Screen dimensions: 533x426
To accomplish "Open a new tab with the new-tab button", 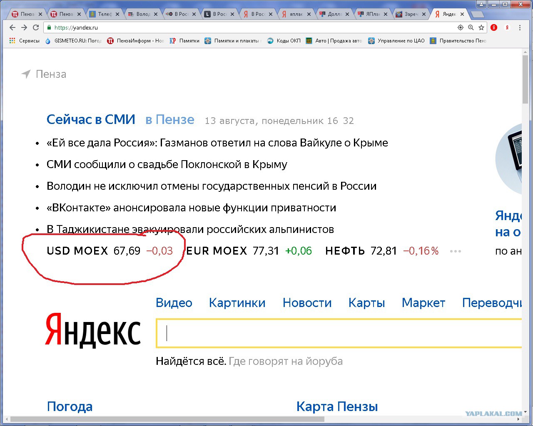I will (x=478, y=14).
